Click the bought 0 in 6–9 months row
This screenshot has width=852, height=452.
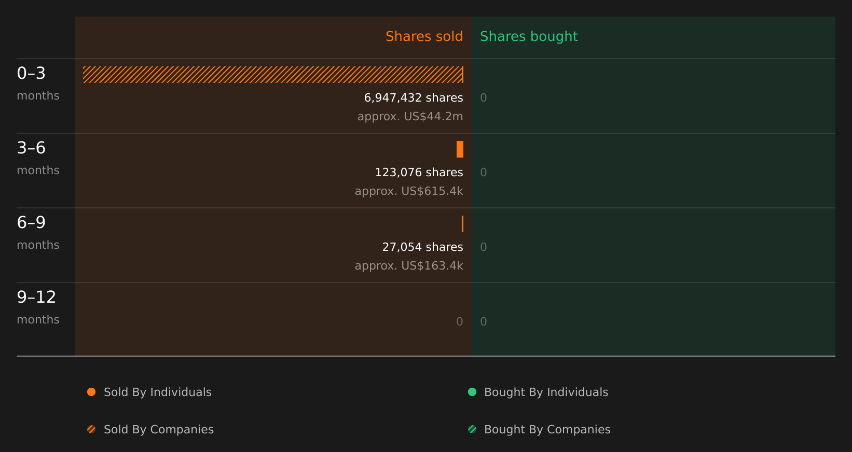[484, 247]
